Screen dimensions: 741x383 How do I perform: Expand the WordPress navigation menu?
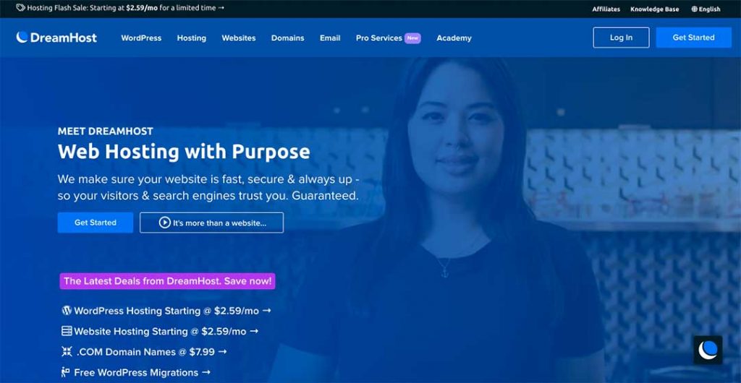(x=141, y=38)
